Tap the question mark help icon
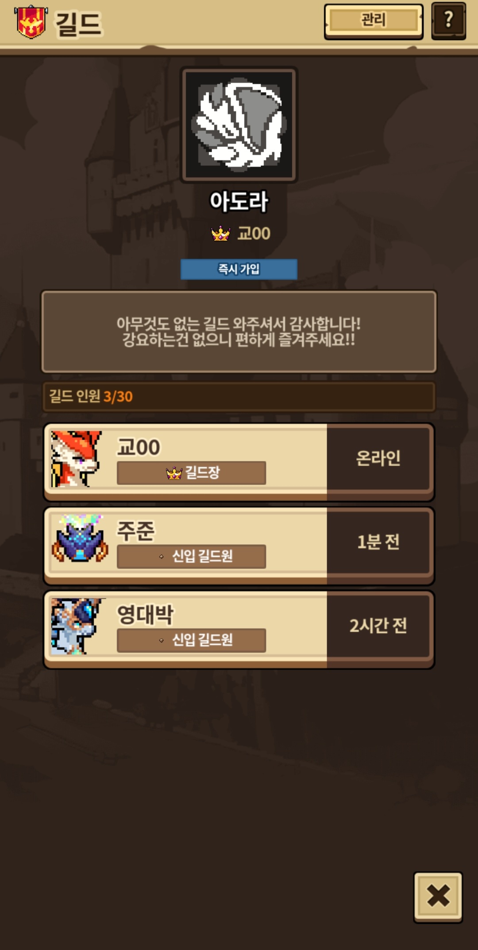 (448, 21)
